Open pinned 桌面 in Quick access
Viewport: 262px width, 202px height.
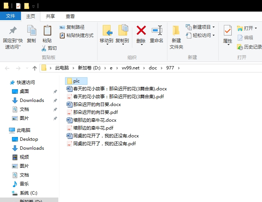pos(21,91)
